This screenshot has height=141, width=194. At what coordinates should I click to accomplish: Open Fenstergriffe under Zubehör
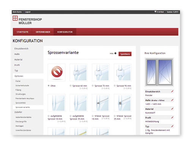tap(21, 122)
